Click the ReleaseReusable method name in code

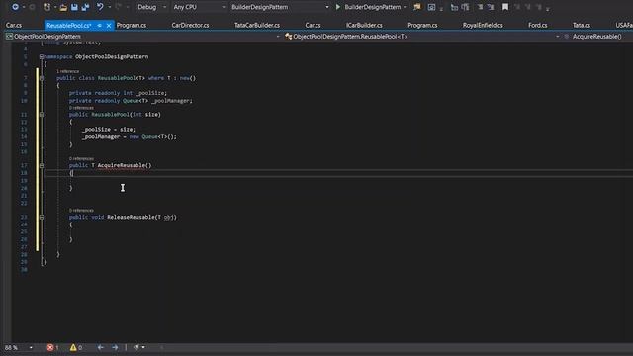131,217
